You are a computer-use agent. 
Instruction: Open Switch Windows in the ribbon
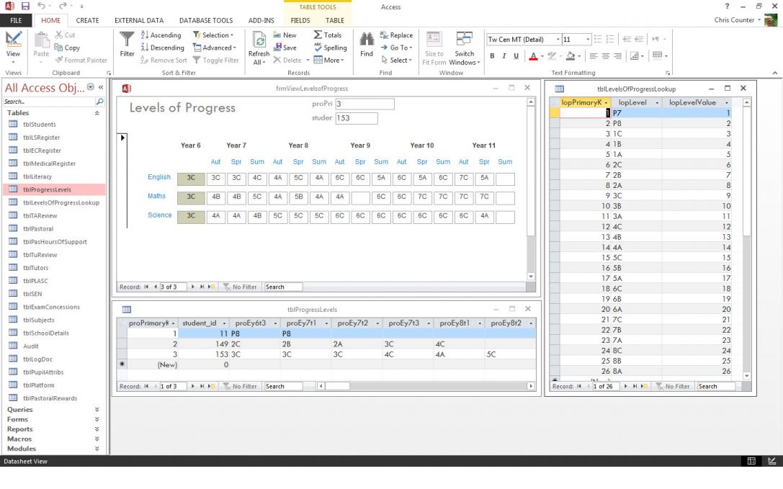(465, 48)
